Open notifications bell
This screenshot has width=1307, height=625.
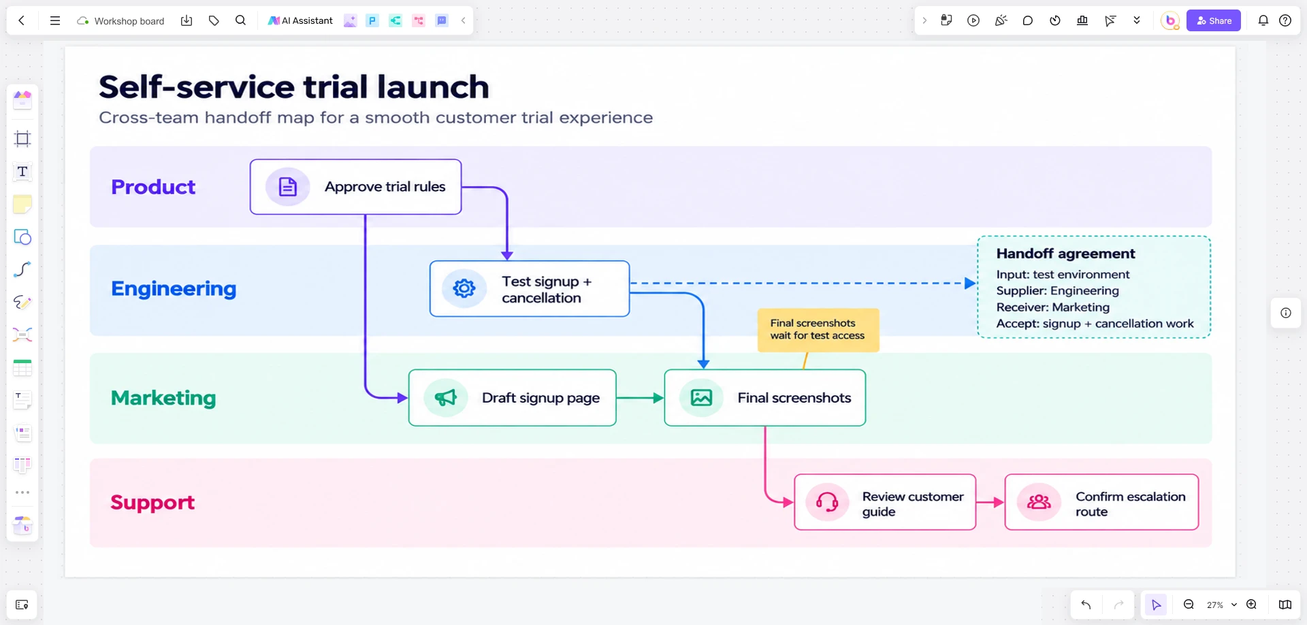1263,20
